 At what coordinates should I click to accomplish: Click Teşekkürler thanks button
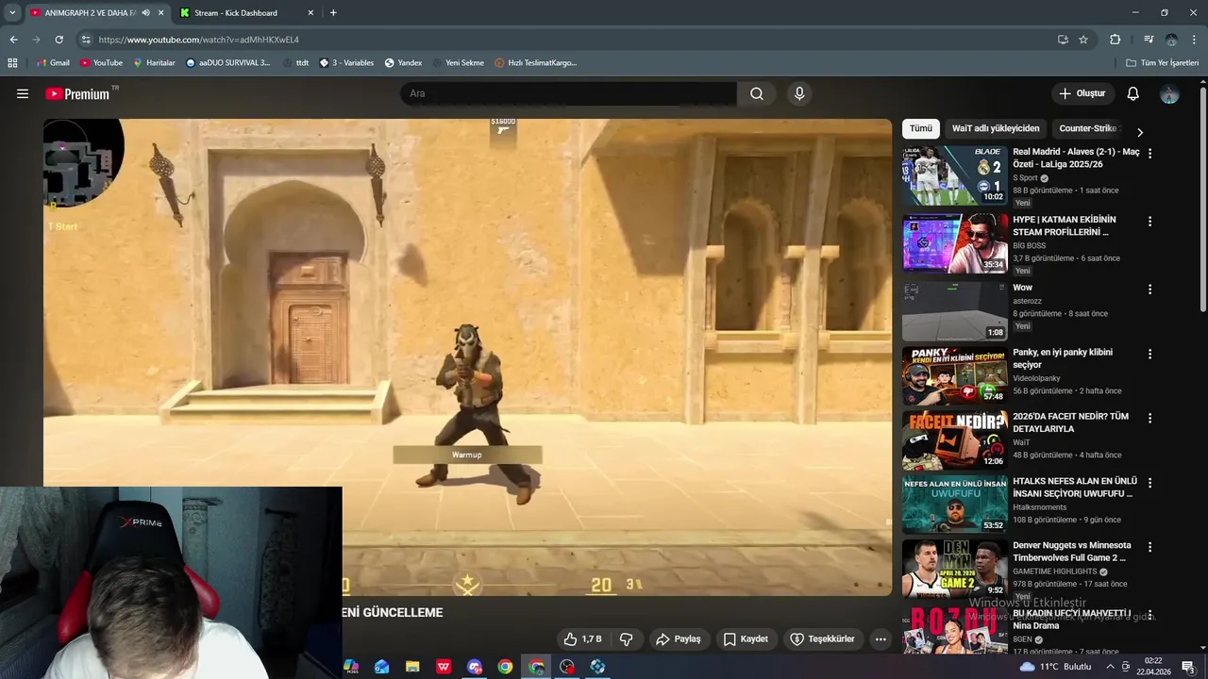point(822,639)
